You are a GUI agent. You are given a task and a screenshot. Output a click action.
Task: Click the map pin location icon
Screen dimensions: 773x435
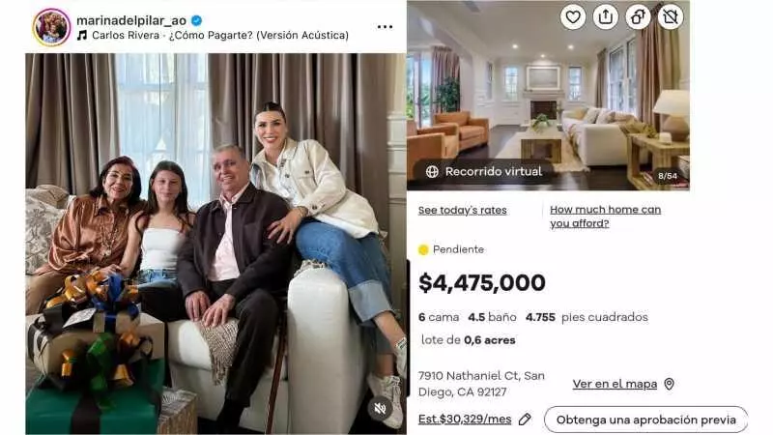[x=669, y=384]
